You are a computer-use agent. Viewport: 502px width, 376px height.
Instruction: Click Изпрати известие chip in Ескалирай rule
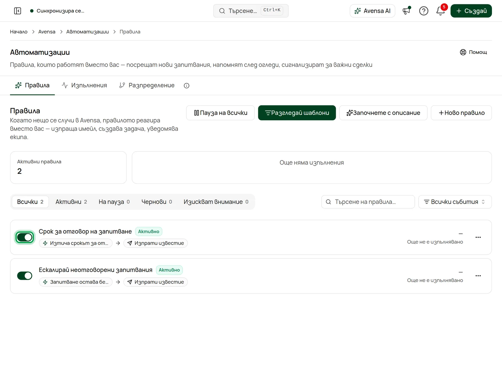156,282
